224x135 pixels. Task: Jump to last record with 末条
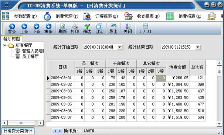(x=48, y=28)
